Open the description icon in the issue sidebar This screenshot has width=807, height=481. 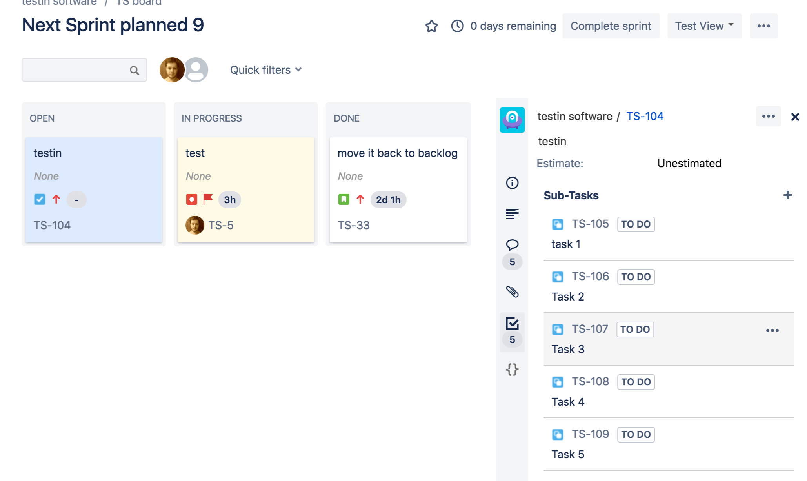(x=512, y=214)
